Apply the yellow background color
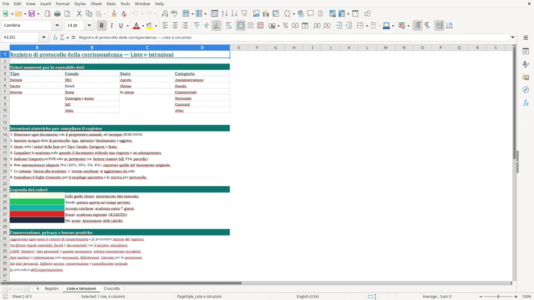This screenshot has height=300, width=534. pyautogui.click(x=150, y=26)
